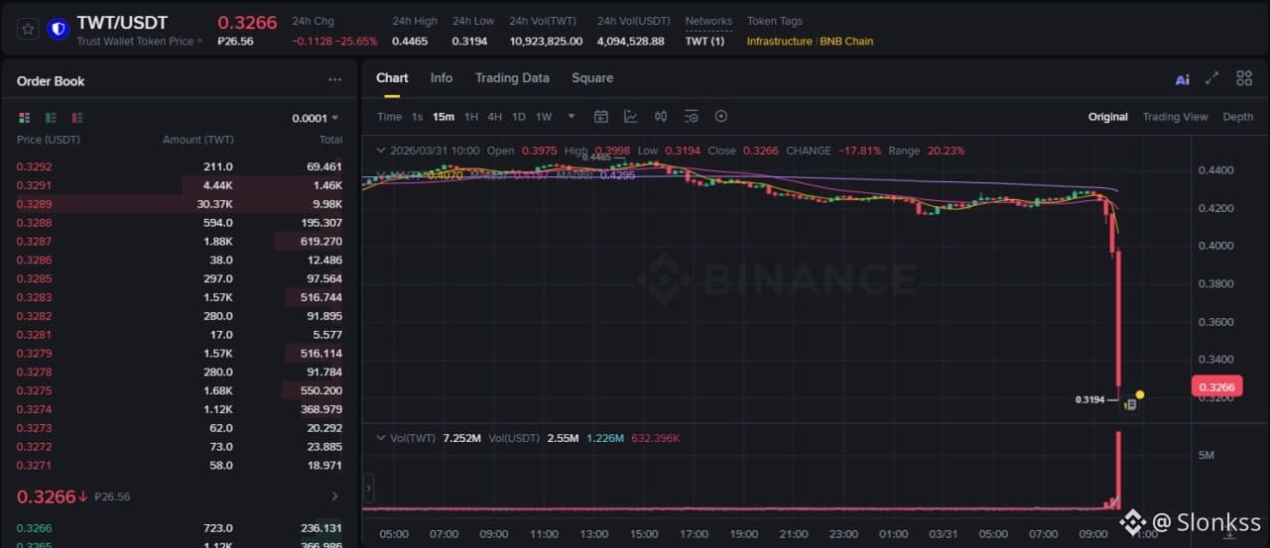1270x548 pixels.
Task: Open the Trust Wallet Token Price link
Action: pyautogui.click(x=139, y=42)
